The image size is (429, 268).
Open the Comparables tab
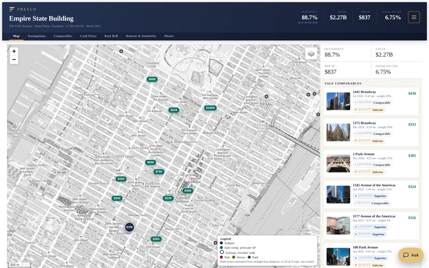(63, 36)
